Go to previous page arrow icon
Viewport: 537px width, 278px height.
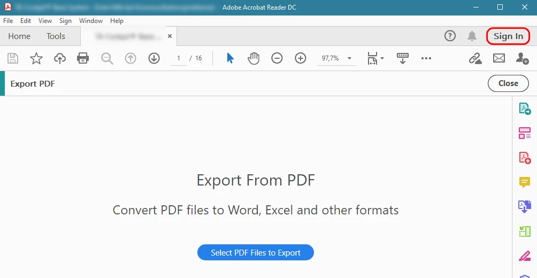point(131,58)
